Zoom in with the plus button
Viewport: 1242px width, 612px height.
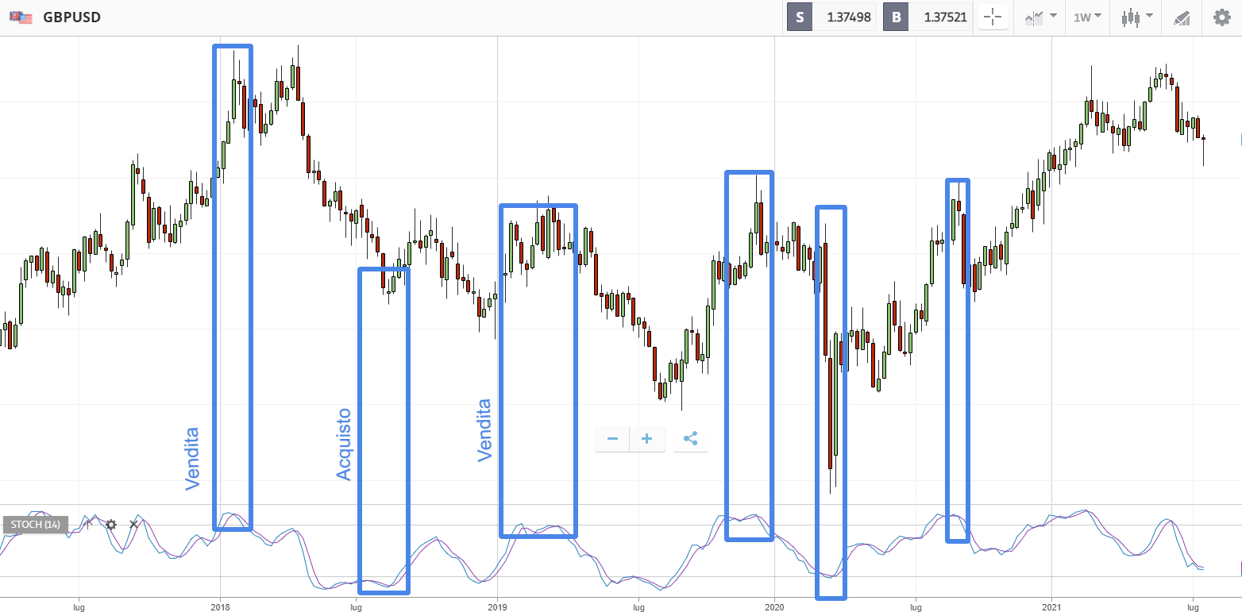point(647,438)
